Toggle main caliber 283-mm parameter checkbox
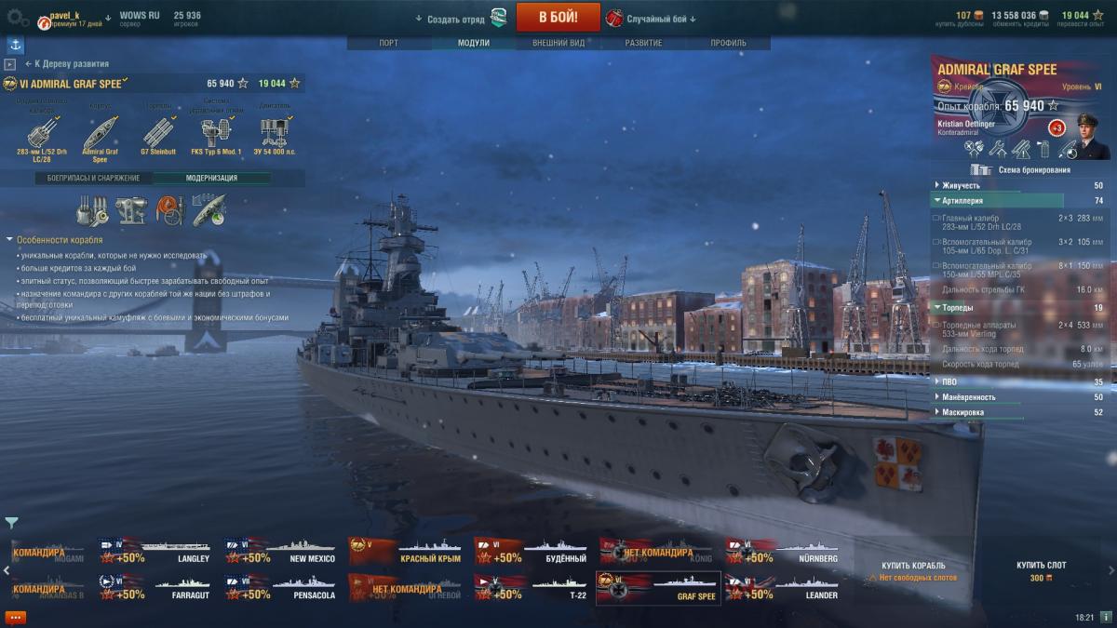1117x628 pixels. 936,218
